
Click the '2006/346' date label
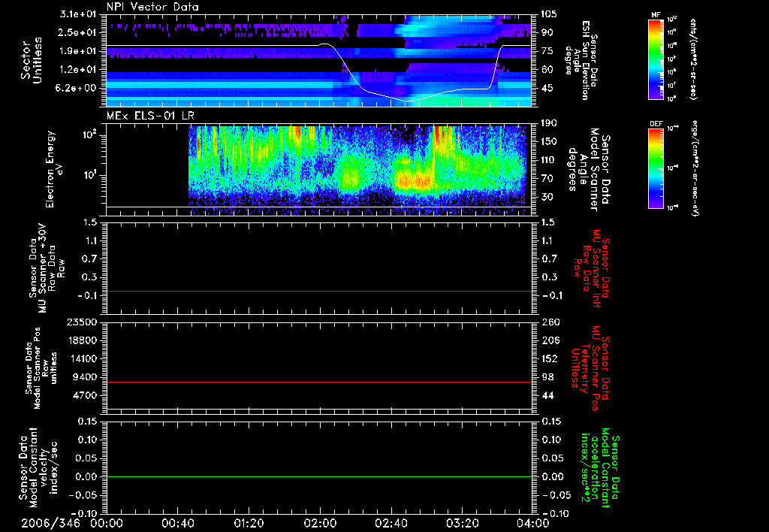pyautogui.click(x=50, y=523)
